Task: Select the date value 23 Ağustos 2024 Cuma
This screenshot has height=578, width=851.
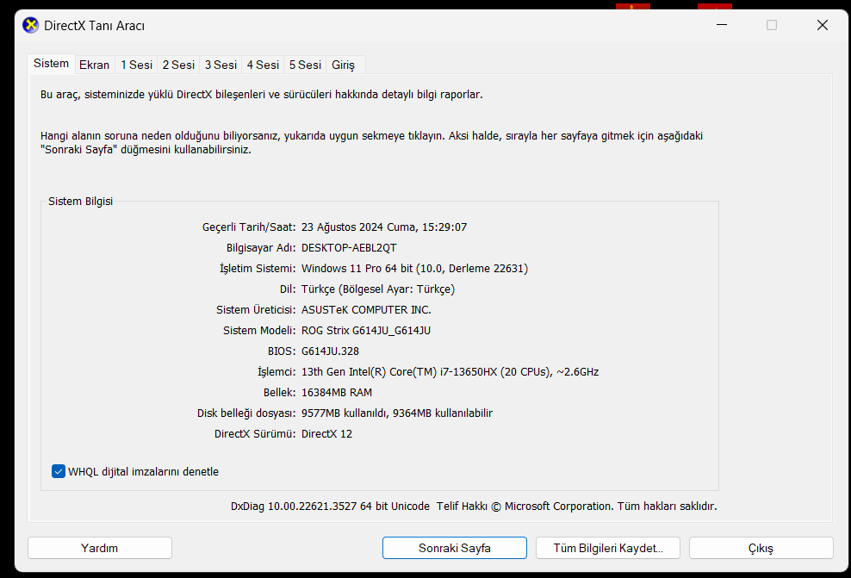Action: point(359,227)
